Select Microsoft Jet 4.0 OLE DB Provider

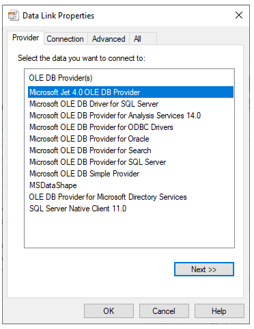pyautogui.click(x=130, y=92)
